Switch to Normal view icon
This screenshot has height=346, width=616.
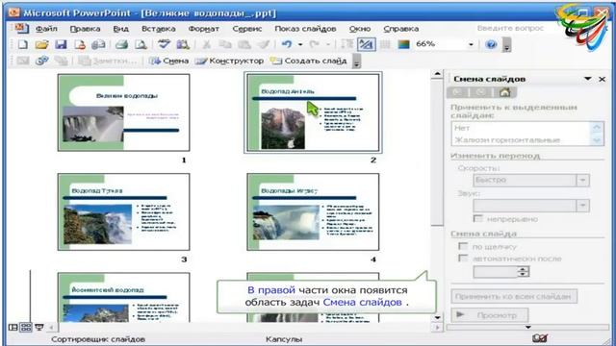[x=13, y=327]
